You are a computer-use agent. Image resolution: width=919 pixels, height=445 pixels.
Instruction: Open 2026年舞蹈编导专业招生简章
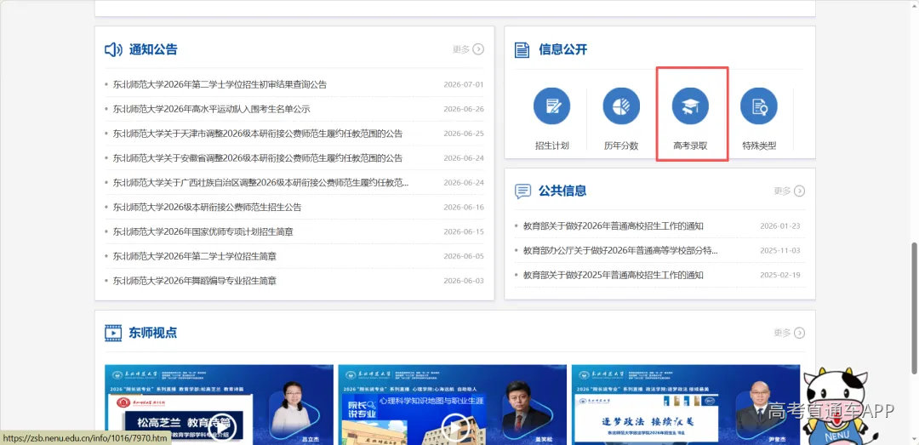195,282
